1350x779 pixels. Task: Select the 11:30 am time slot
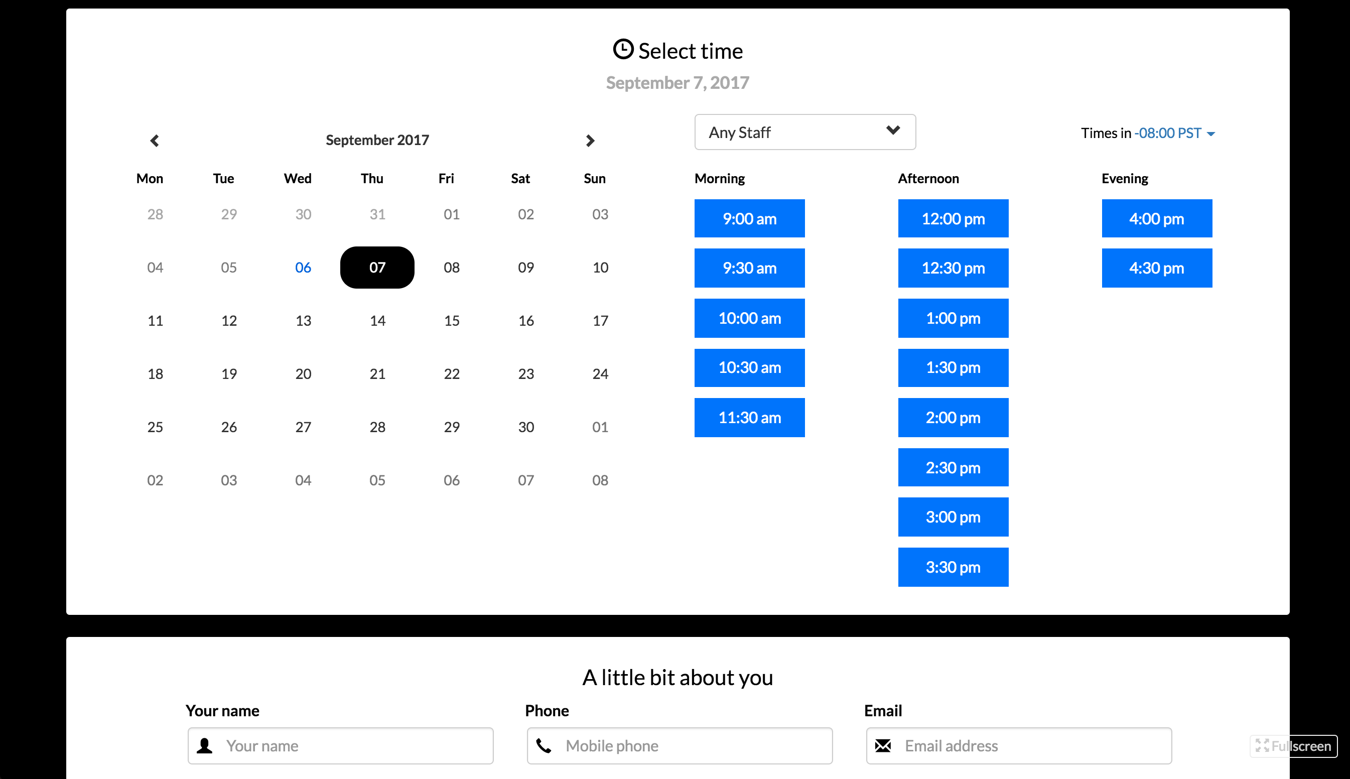click(x=749, y=417)
